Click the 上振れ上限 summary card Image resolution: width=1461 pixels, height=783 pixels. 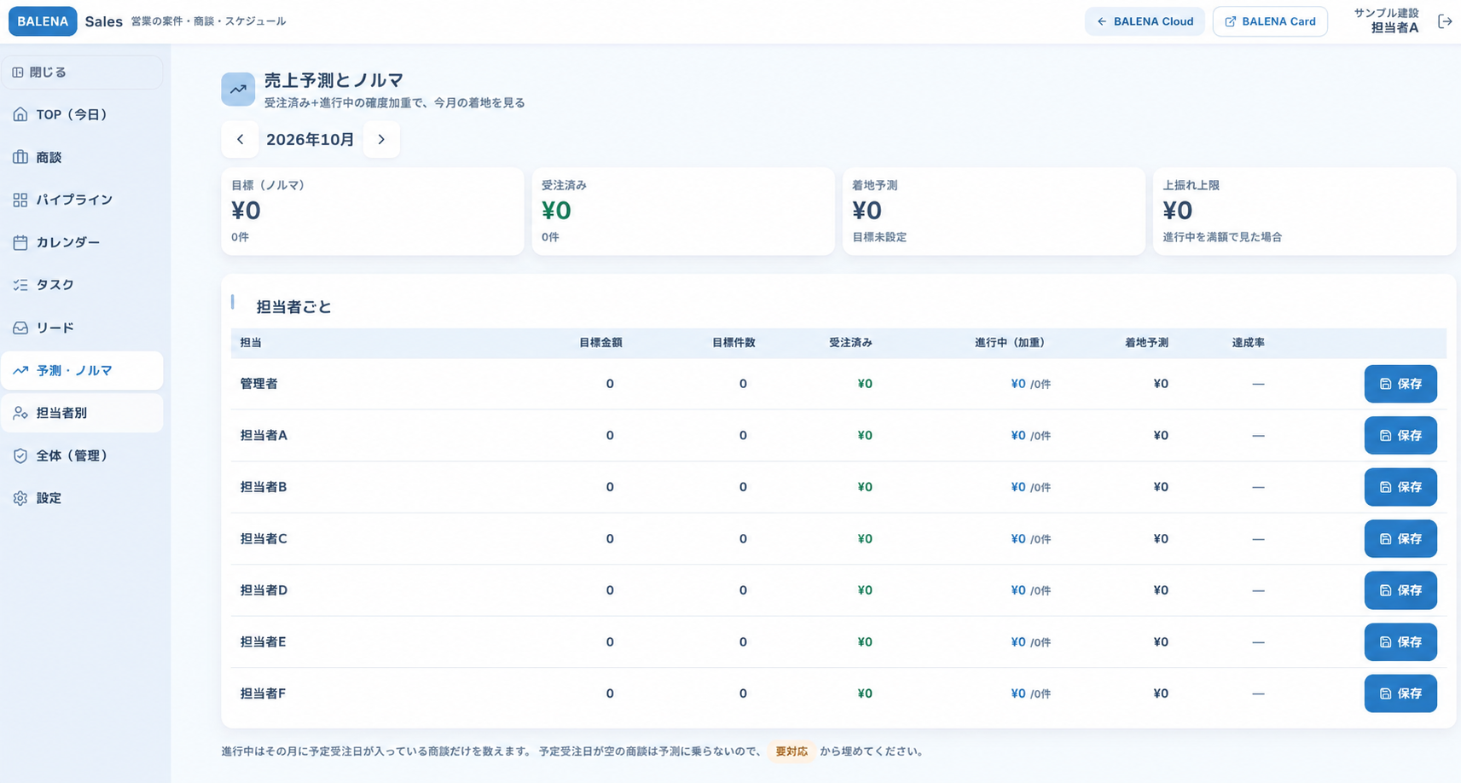pos(1304,211)
